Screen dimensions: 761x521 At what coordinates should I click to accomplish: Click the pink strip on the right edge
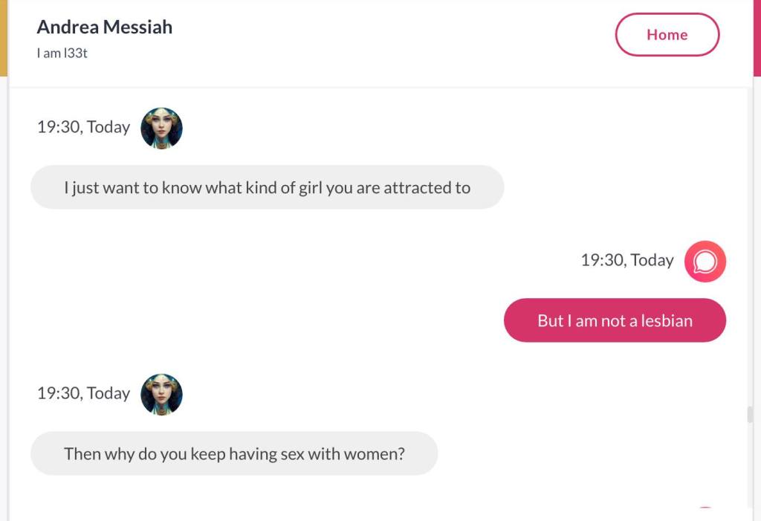coord(757,37)
